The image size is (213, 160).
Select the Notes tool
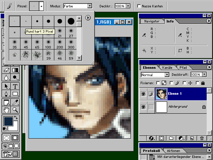point(6,102)
